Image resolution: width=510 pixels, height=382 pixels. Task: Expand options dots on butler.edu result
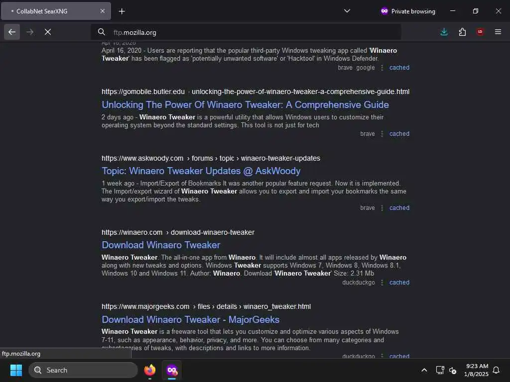click(x=382, y=134)
